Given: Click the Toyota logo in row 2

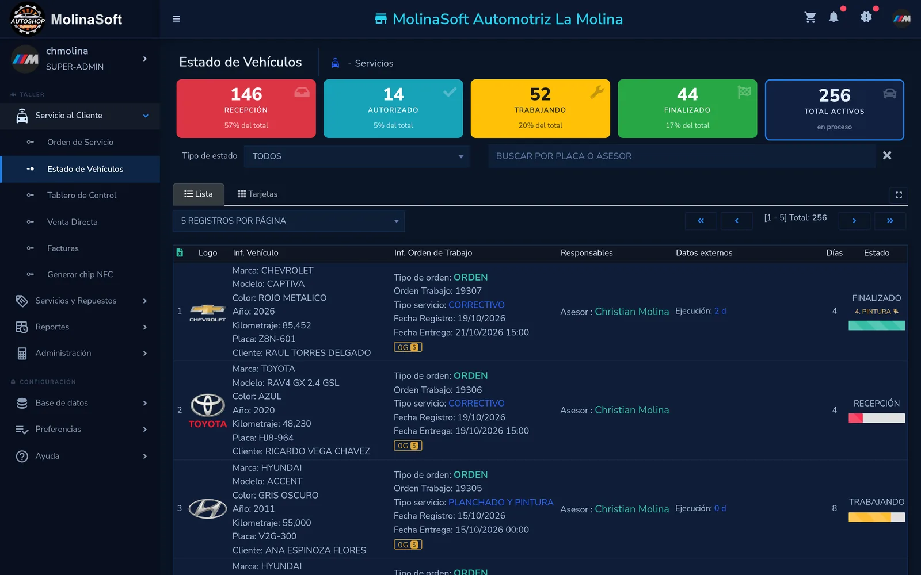Looking at the screenshot, I should click(208, 411).
